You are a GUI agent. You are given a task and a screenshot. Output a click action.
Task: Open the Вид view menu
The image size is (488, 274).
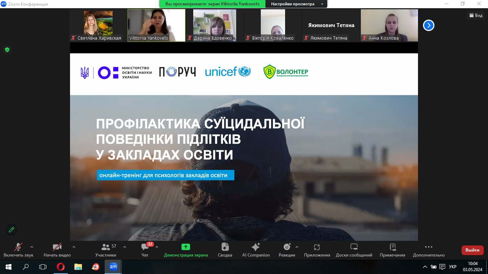(476, 15)
